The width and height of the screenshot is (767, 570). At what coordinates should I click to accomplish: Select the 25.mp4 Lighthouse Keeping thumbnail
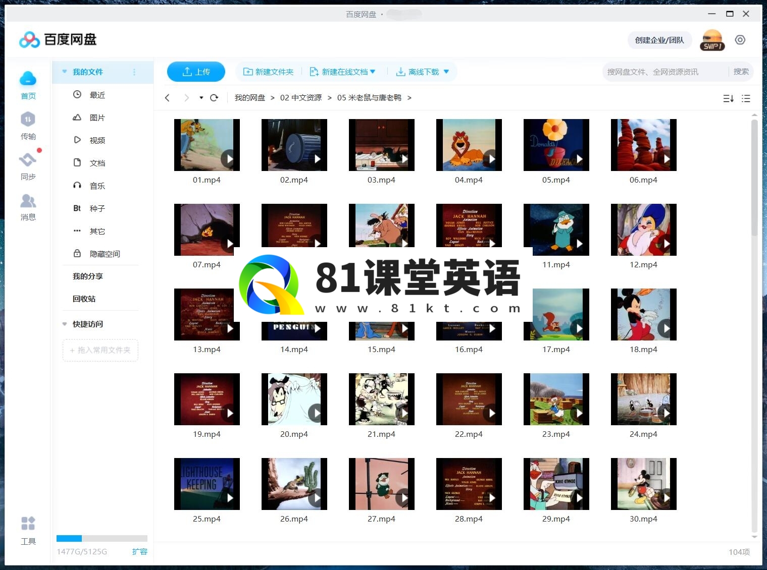(207, 484)
